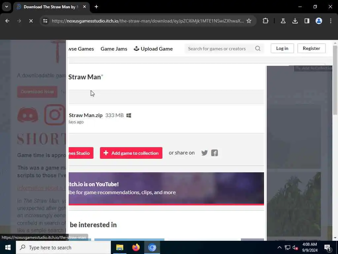This screenshot has width=338, height=254.
Task: Click the Straw Man page heading
Action: click(x=85, y=77)
